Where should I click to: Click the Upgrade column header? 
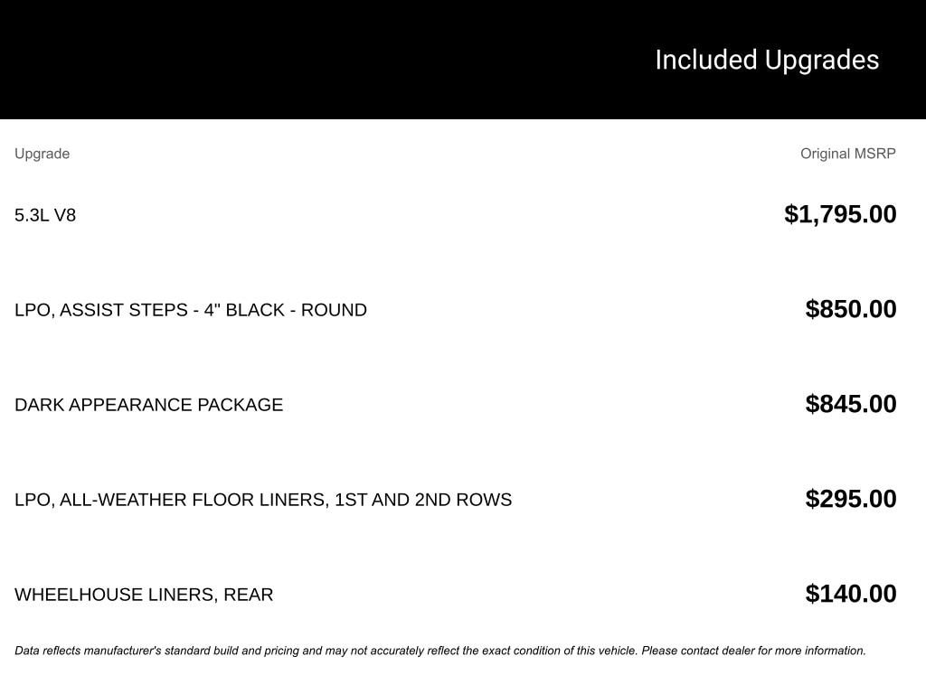click(x=42, y=154)
